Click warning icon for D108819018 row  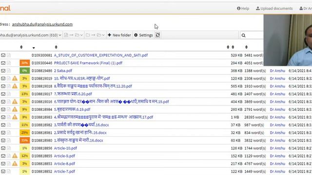[15, 86]
